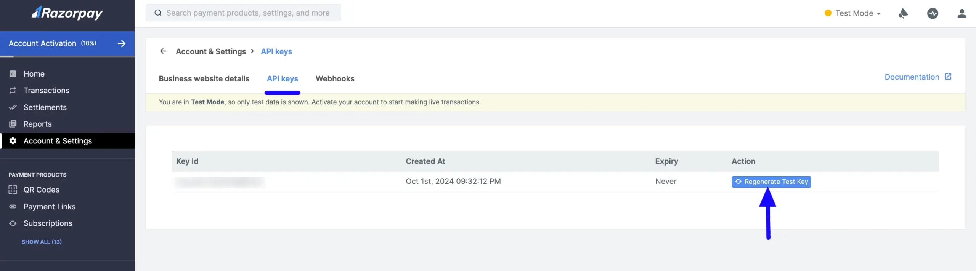Click Regenerate Test Key button
Image resolution: width=976 pixels, height=271 pixels.
771,182
